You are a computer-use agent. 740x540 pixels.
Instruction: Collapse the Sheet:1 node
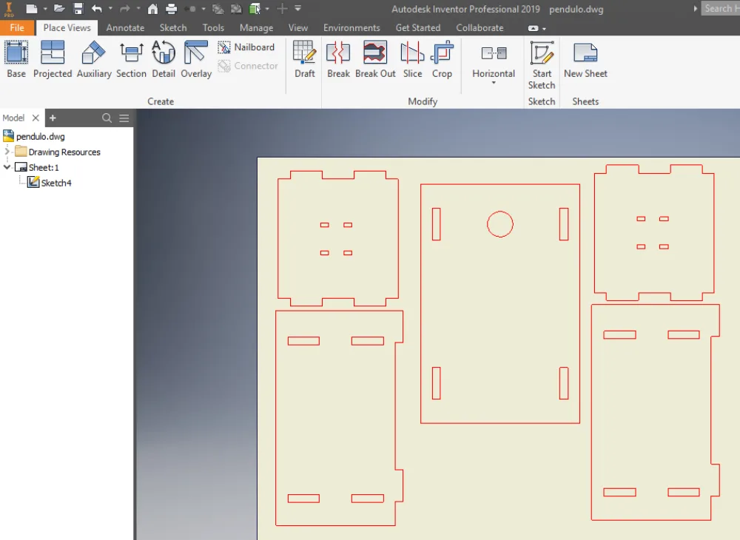pos(7,167)
